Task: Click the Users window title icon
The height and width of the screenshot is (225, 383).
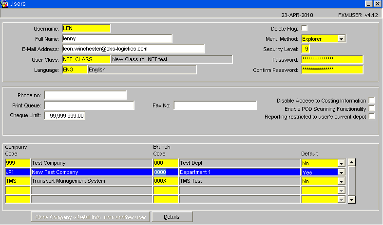Action: [4, 4]
